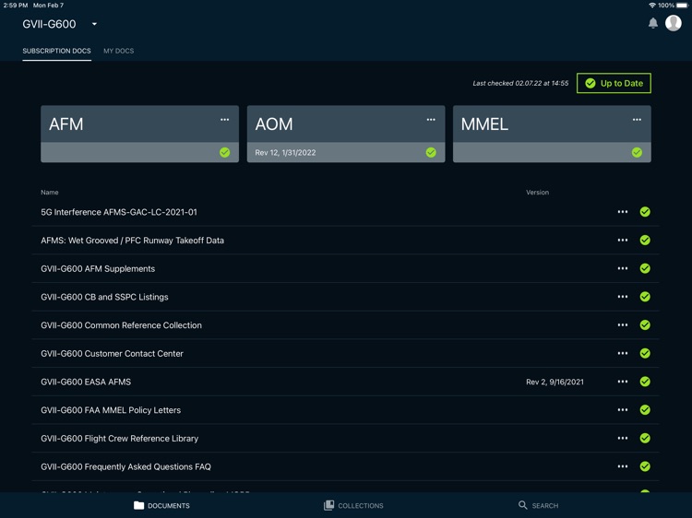Open options for 5G Interference document
The image size is (692, 518).
tap(623, 212)
